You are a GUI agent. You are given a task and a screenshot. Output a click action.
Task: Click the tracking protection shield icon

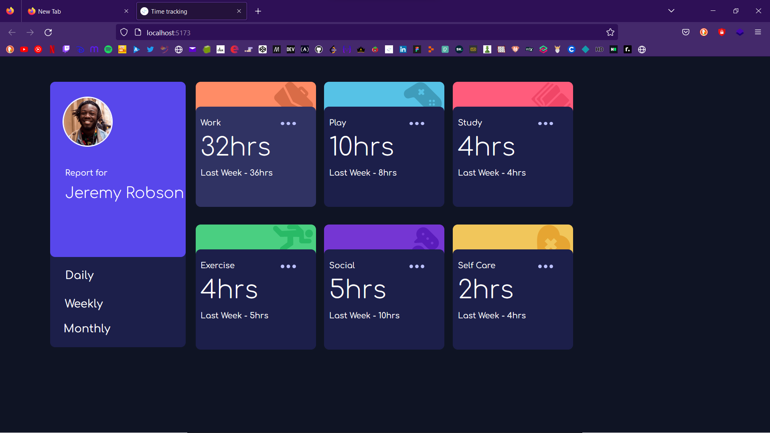tap(124, 32)
